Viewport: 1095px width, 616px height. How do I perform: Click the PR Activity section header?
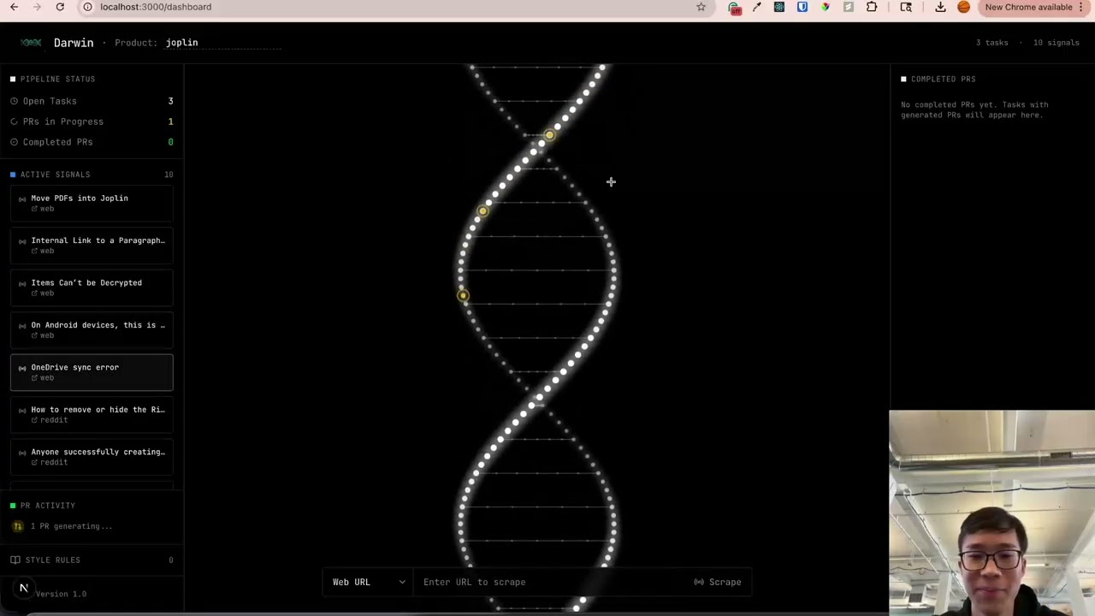(x=43, y=506)
